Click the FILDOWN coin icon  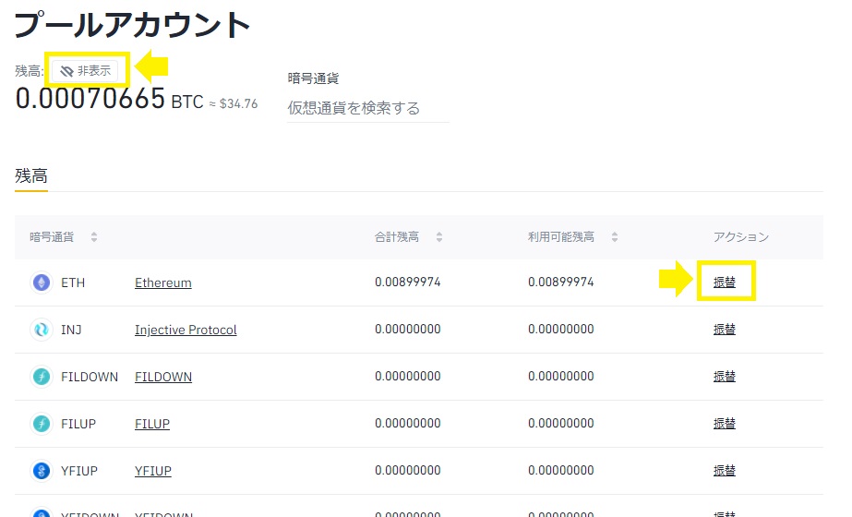(x=42, y=377)
